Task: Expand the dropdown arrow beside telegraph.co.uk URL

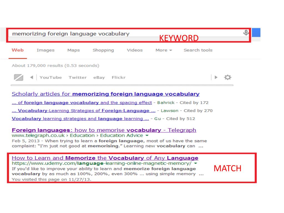Action: pos(147,135)
